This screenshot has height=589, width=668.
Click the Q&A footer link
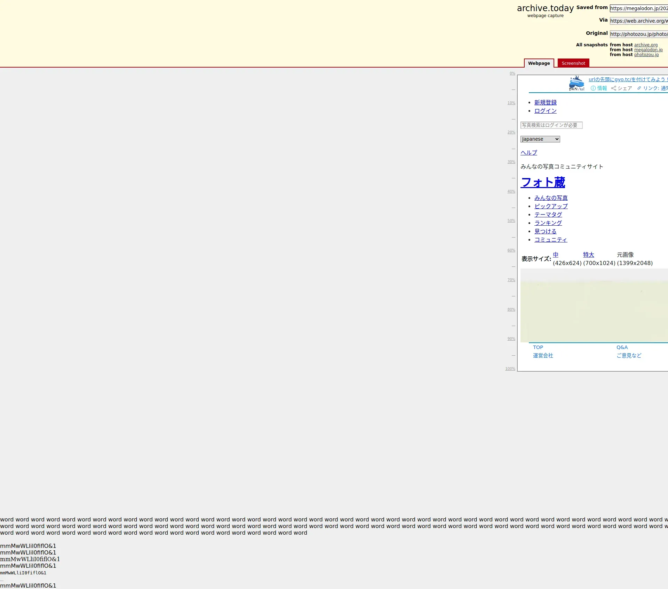point(622,348)
